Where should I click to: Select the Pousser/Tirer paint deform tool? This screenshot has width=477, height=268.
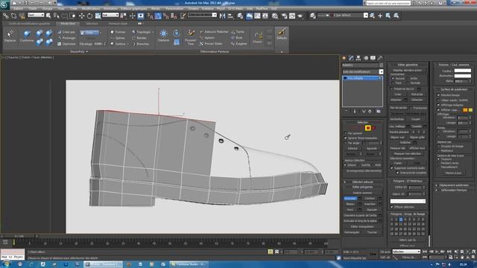[191, 37]
